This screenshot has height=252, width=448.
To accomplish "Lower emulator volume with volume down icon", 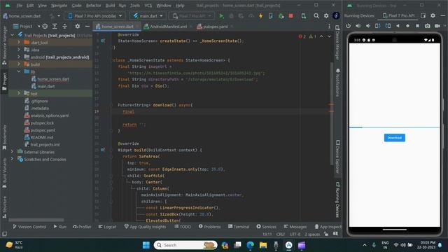I will click(368, 26).
